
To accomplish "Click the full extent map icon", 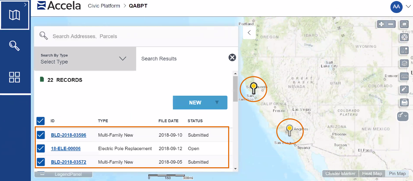I will (404, 24).
